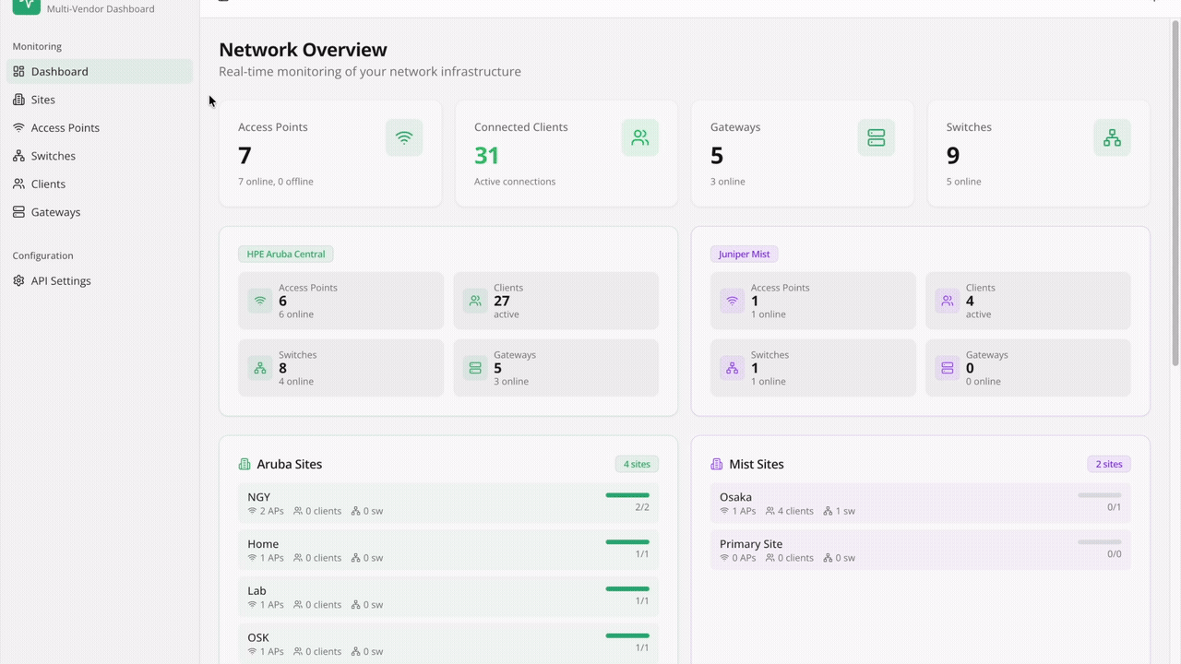Viewport: 1181px width, 664px height.
Task: Open Access Points in the sidebar
Action: (100, 127)
